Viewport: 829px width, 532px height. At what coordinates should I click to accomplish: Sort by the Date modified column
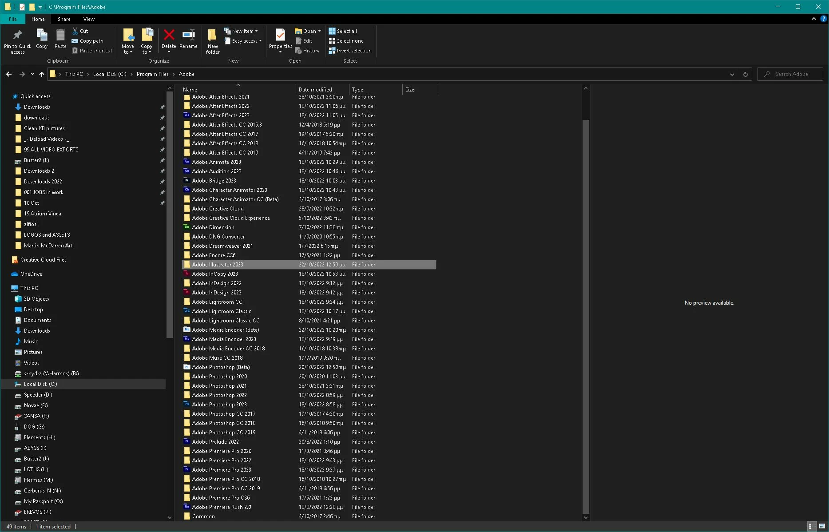click(322, 89)
